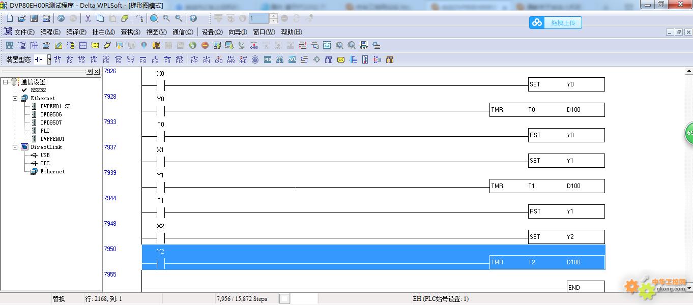
Task: Insert F1 normally open contact
Action: click(x=57, y=59)
